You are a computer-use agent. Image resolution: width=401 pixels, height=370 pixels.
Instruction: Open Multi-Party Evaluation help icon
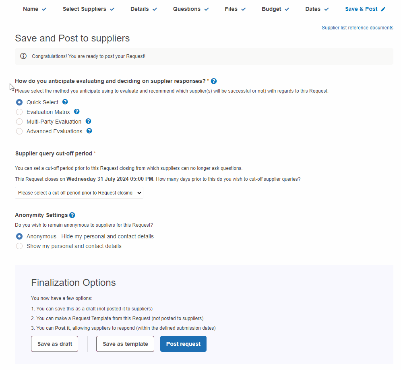tap(88, 121)
